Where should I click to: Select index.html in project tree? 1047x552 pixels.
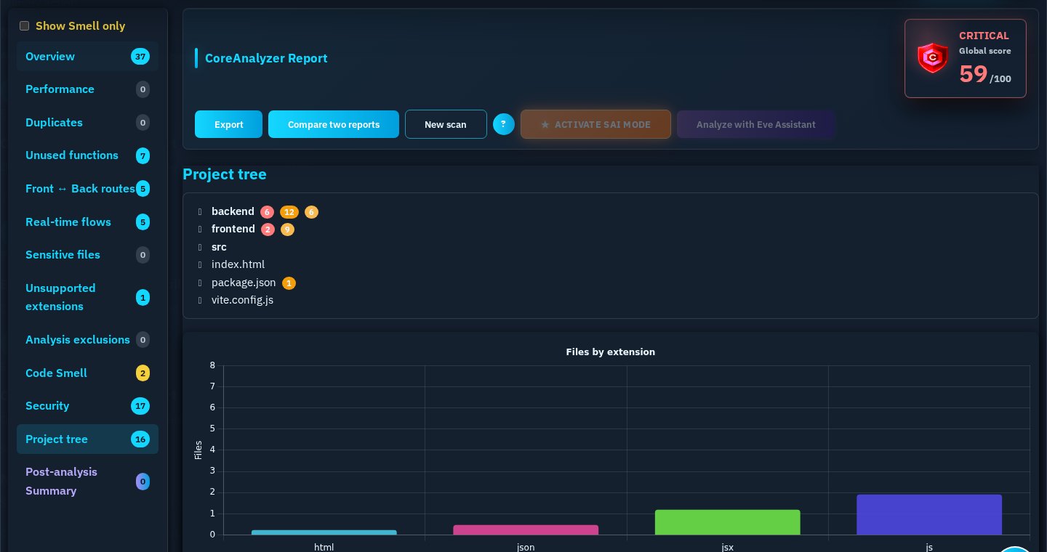(x=238, y=264)
